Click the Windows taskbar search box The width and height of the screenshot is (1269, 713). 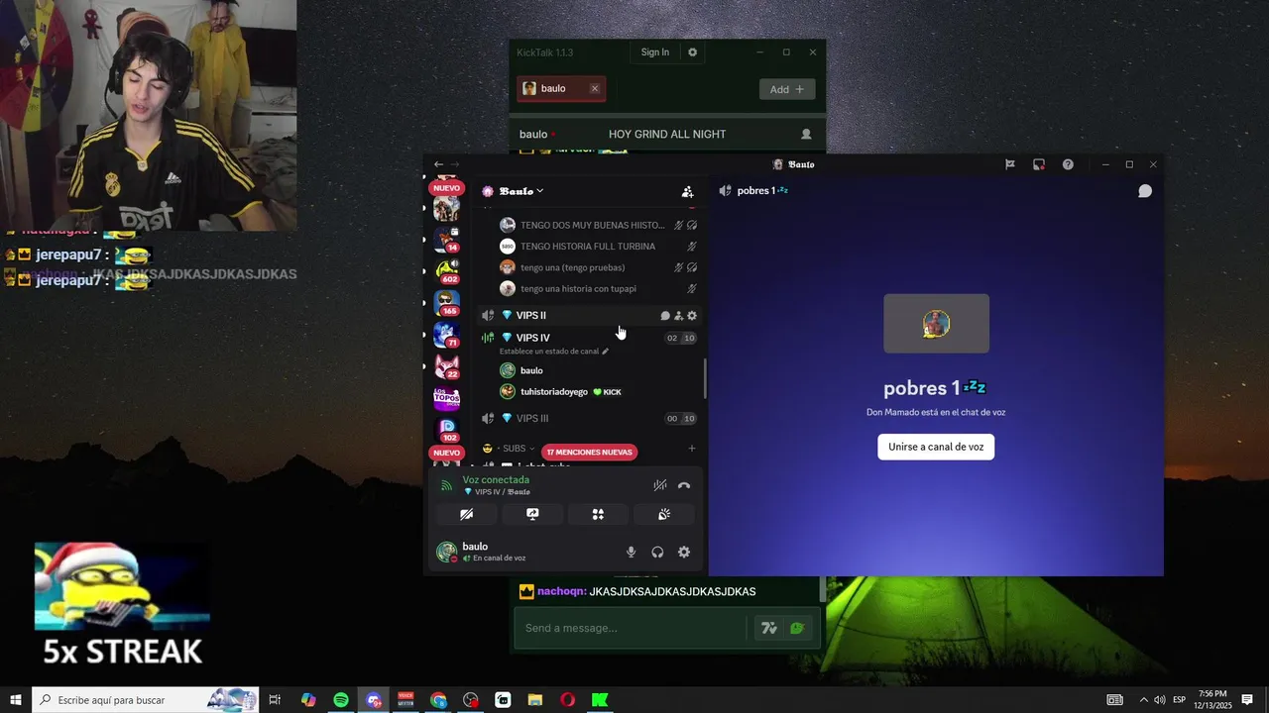[146, 700]
